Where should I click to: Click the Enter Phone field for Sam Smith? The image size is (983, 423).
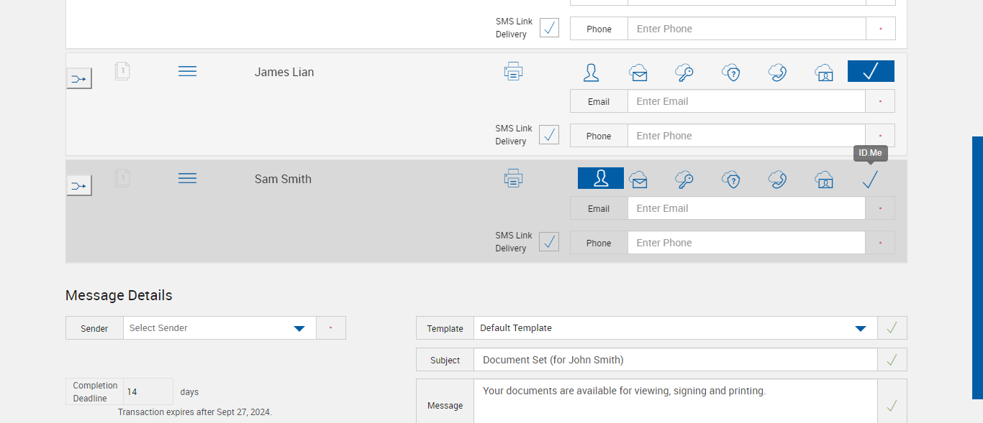pyautogui.click(x=746, y=243)
